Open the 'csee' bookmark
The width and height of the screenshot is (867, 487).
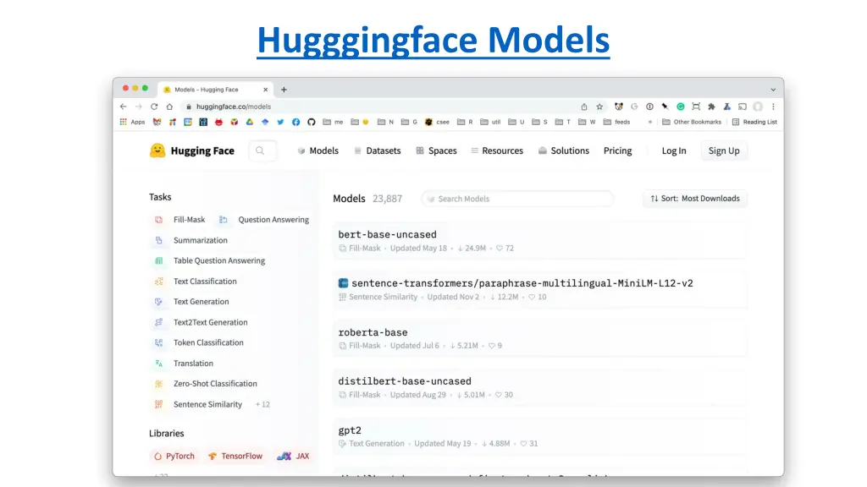(x=437, y=122)
